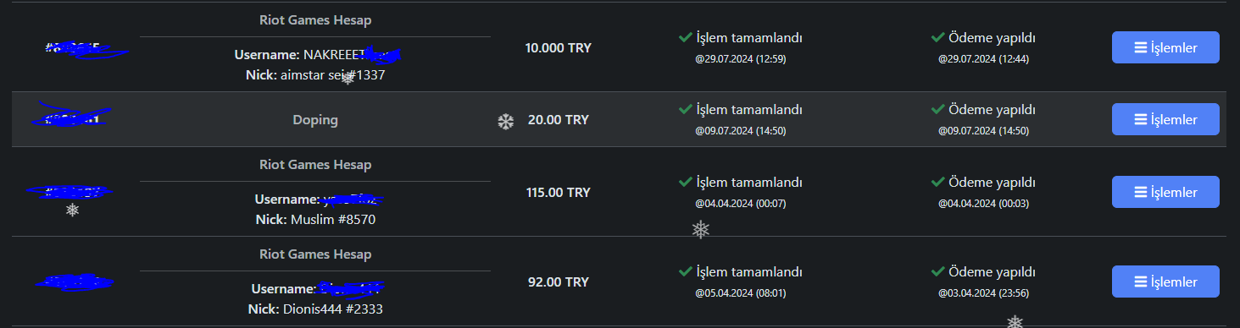Image resolution: width=1240 pixels, height=328 pixels.
Task: Select the snowflake overlapping the aimstar sei #1337 nick
Action: click(348, 77)
